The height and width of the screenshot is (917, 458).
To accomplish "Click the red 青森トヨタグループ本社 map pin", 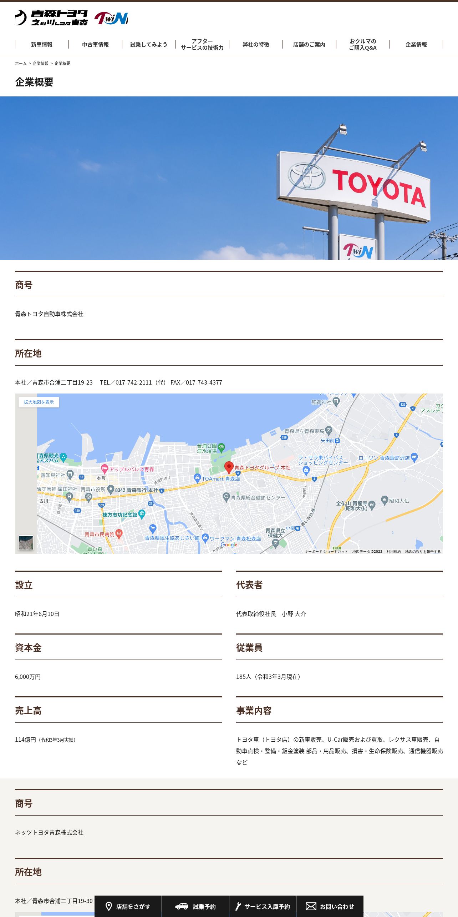I will [229, 467].
